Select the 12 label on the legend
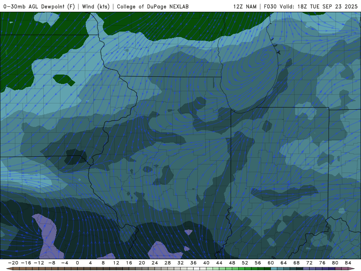The width and height of the screenshot is (361, 271). coord(116,263)
